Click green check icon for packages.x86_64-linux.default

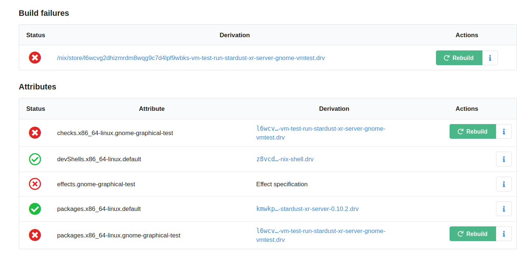coord(35,209)
